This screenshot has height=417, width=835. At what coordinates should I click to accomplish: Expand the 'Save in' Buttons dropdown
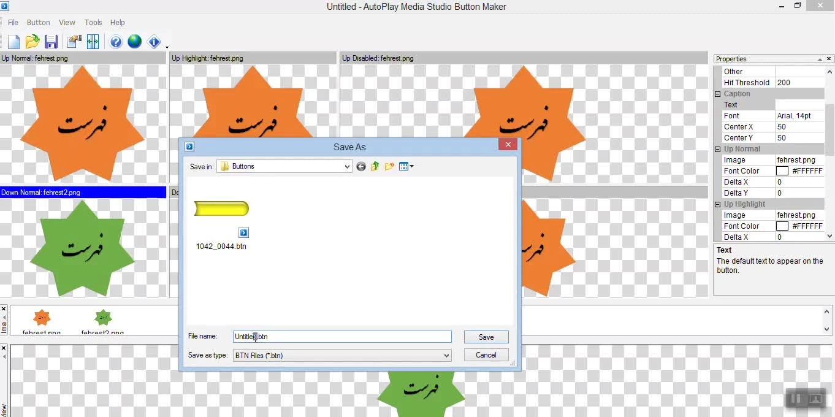(x=346, y=166)
